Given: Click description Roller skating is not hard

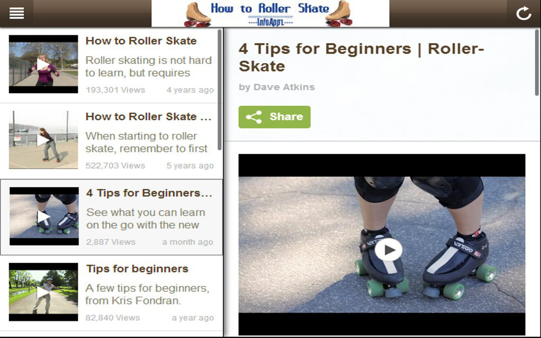Looking at the screenshot, I should [148, 60].
